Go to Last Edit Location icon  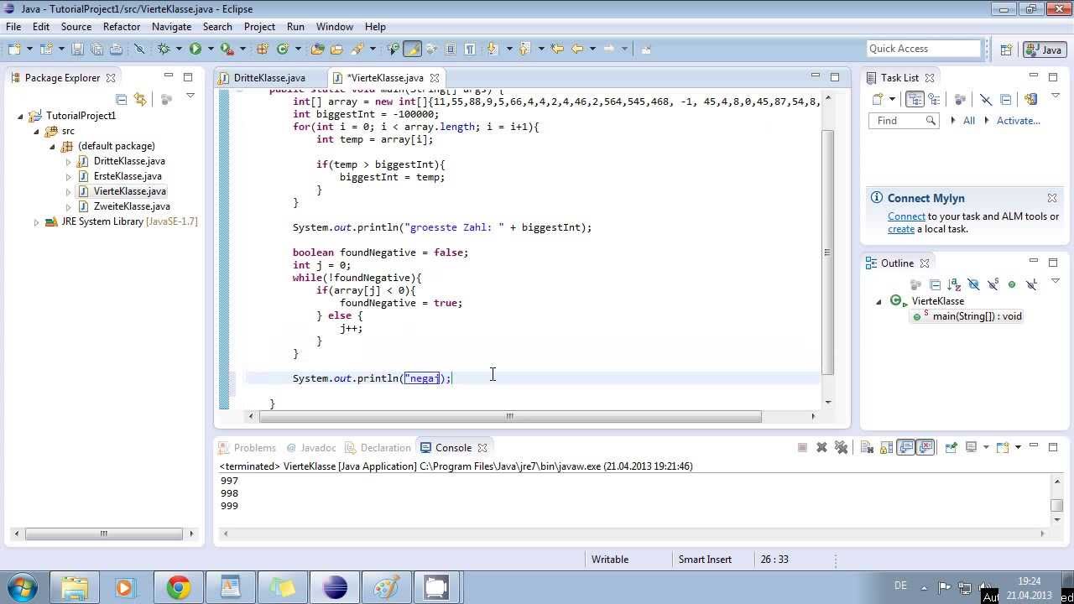click(557, 49)
